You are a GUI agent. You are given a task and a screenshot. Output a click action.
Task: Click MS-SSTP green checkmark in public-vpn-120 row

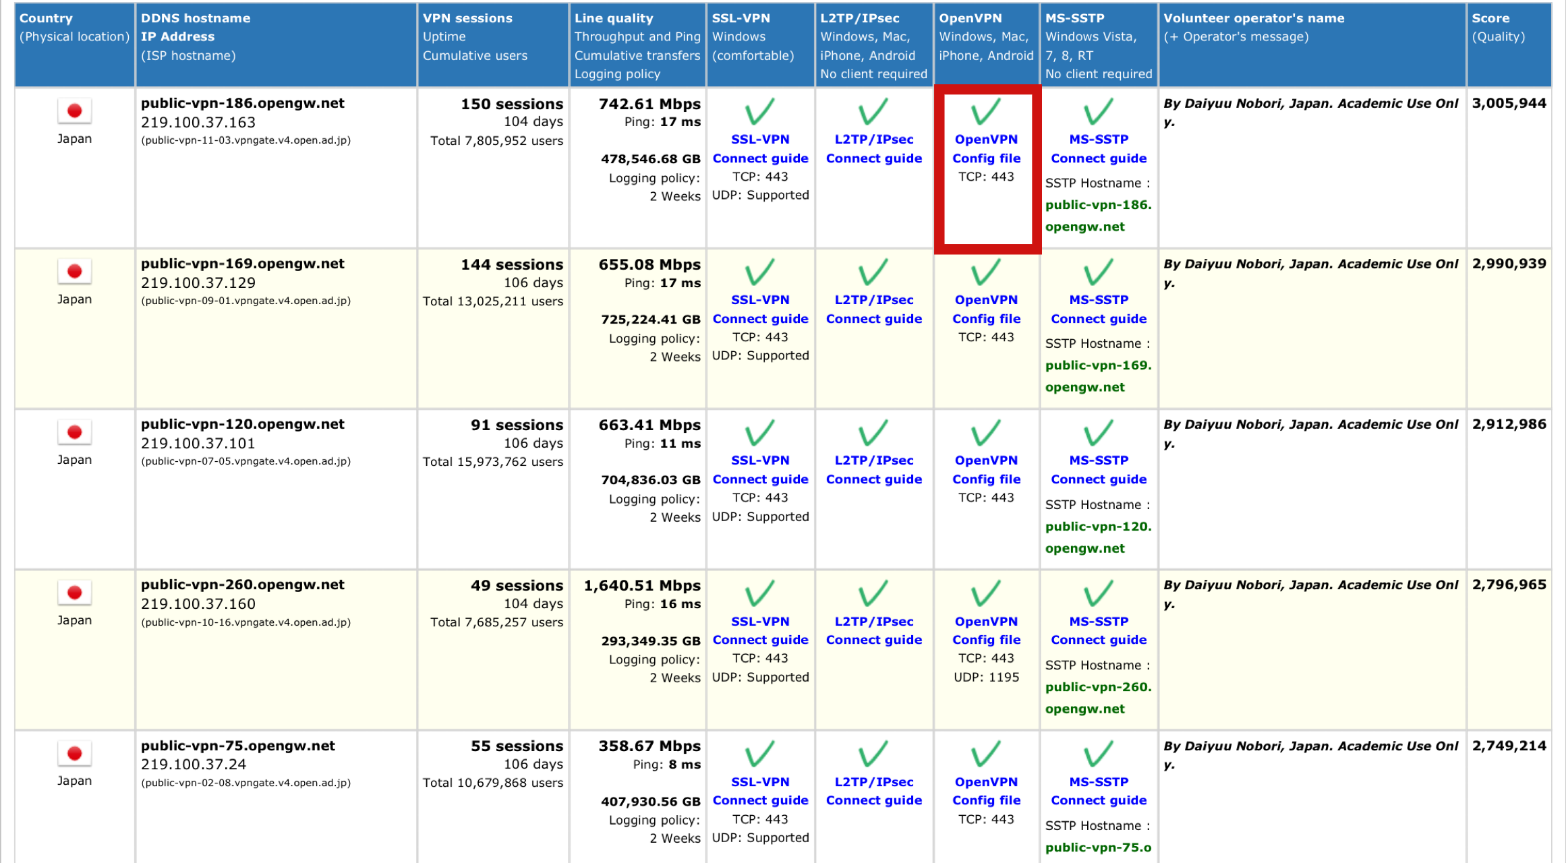[1099, 434]
